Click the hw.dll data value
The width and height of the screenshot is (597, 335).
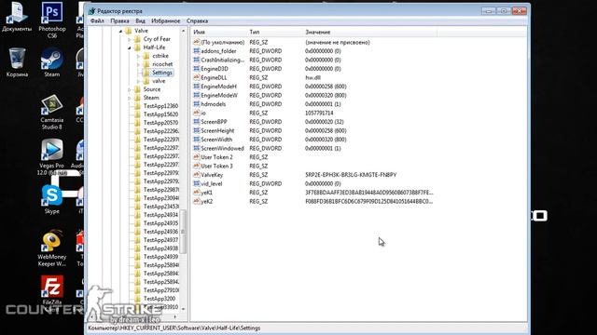(x=312, y=77)
